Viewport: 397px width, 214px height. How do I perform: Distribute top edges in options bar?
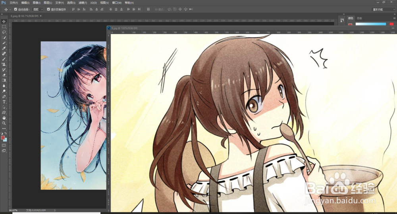coord(111,9)
